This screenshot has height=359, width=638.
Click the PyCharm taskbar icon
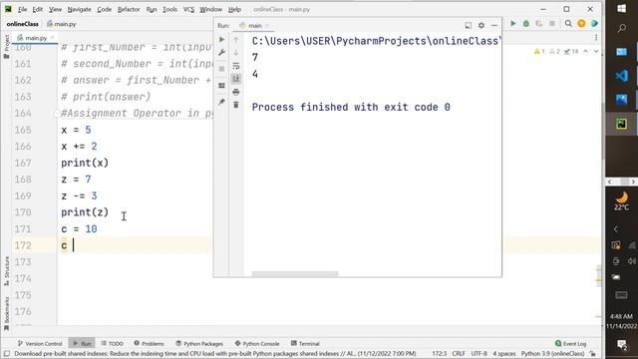click(621, 124)
